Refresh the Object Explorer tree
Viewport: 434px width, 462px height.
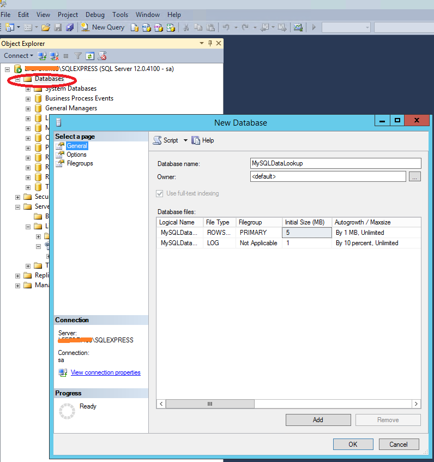pyautogui.click(x=90, y=56)
